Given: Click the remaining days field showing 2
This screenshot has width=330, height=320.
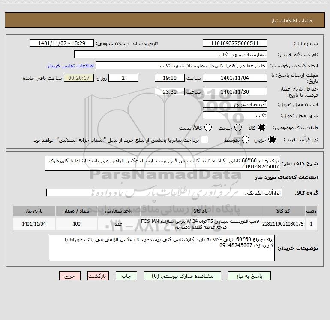Looking at the screenshot, I should 123,78.
